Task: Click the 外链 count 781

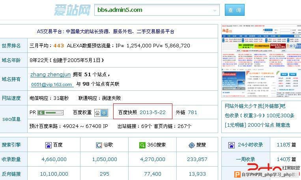Action: click(x=193, y=112)
